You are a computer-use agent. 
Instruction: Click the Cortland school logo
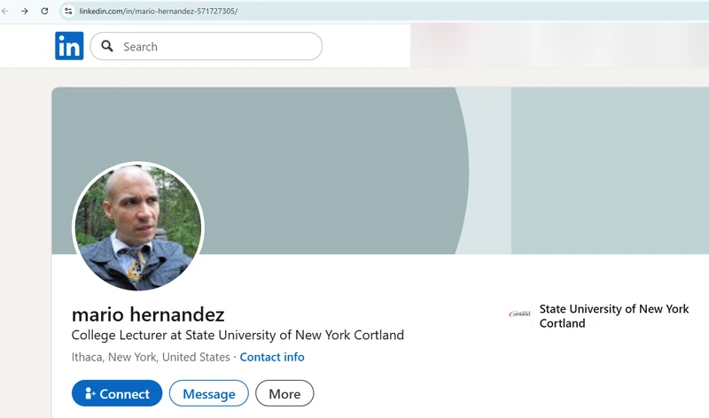click(519, 313)
